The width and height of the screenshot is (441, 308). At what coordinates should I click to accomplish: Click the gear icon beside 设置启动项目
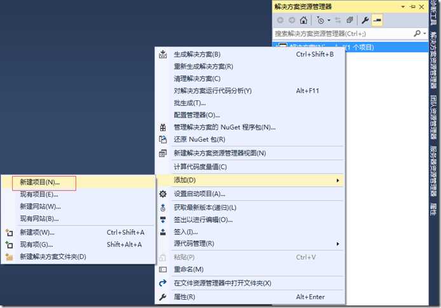(163, 194)
